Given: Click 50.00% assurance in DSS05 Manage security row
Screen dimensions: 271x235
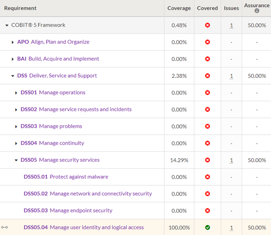Looking at the screenshot, I should tap(257, 160).
